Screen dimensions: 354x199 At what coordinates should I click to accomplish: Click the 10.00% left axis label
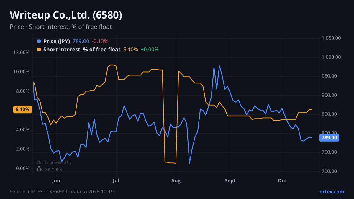tap(22, 72)
